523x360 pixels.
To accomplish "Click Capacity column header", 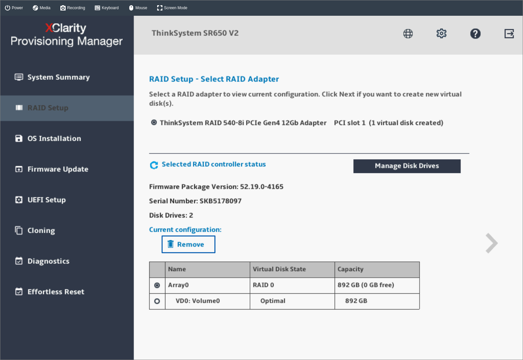I will [x=377, y=269].
